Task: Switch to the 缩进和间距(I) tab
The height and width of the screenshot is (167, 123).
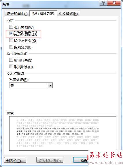Action: coord(17,14)
